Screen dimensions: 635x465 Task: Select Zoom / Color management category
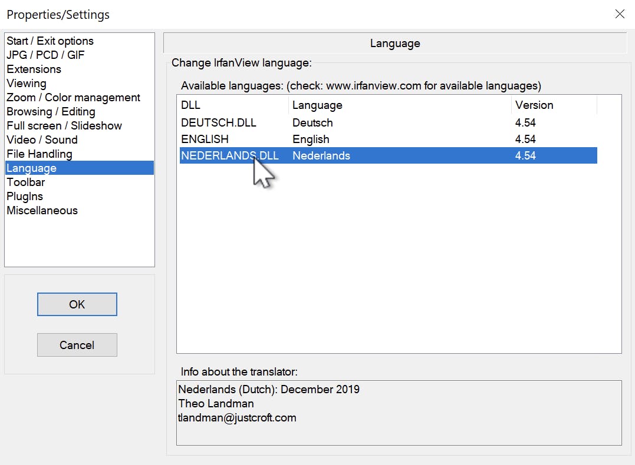click(x=73, y=98)
